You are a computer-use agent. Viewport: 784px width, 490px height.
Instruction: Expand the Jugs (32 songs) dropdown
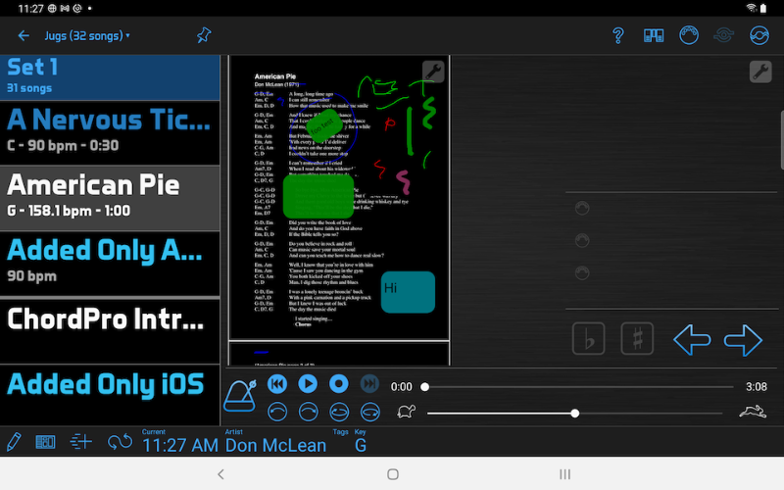click(x=87, y=36)
